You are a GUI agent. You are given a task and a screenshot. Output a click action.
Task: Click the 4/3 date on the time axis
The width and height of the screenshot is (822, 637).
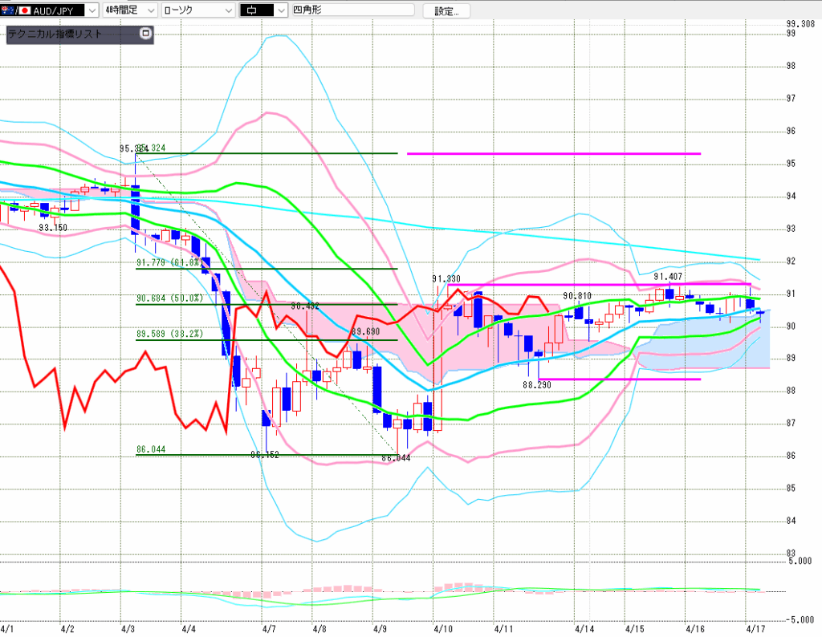tap(128, 629)
